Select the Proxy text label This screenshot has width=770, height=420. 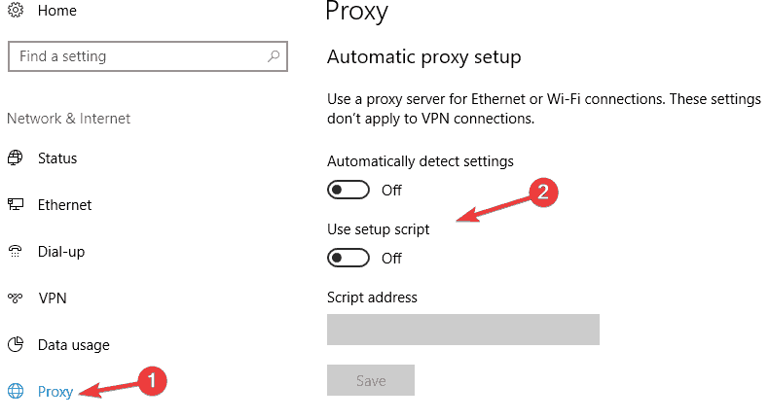point(55,392)
